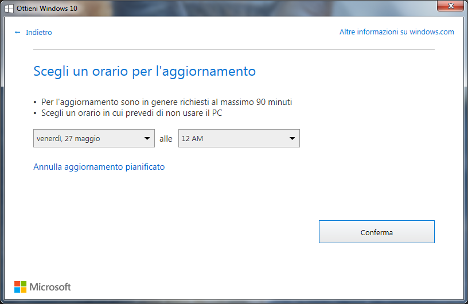
Task: Click the Microsoft logo
Action: 42,287
